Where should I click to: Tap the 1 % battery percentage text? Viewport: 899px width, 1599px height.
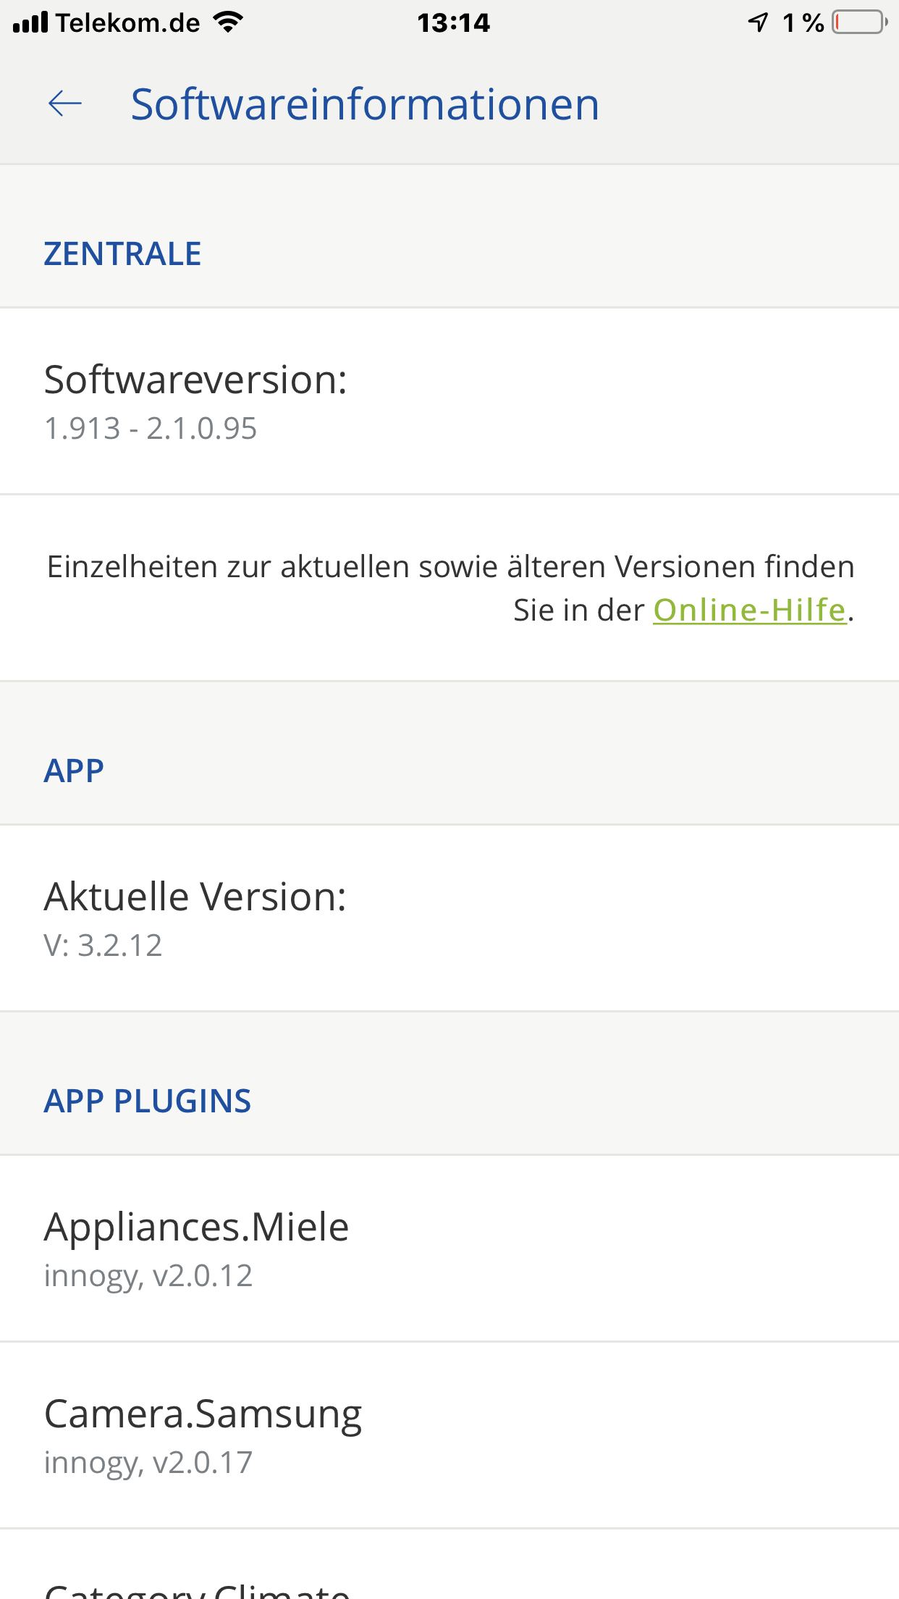(x=803, y=22)
